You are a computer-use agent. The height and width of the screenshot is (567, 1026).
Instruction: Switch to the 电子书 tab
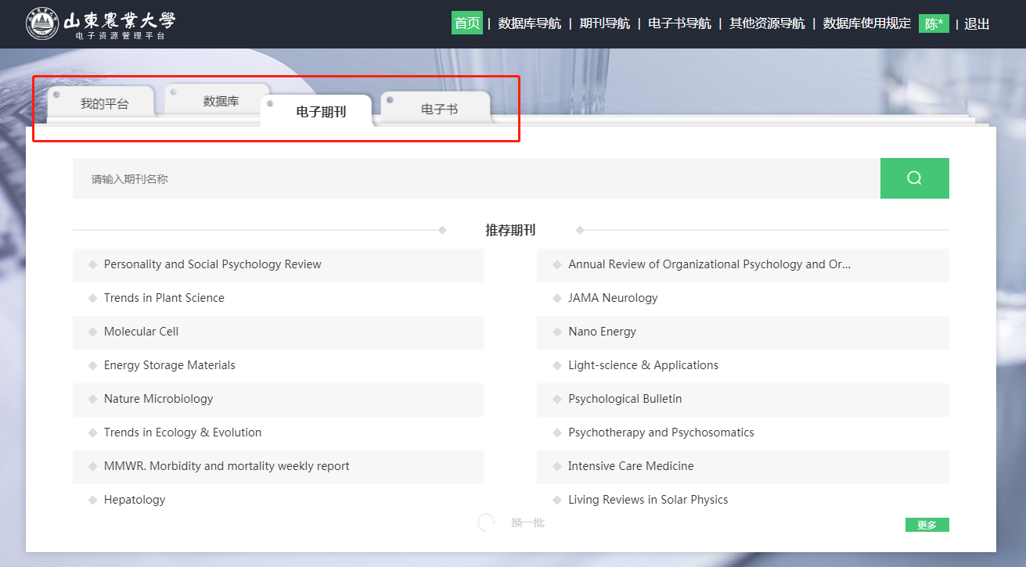438,109
